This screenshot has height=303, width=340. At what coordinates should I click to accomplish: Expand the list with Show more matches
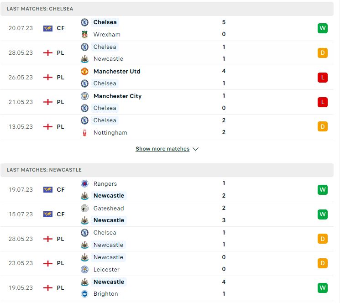click(x=162, y=149)
